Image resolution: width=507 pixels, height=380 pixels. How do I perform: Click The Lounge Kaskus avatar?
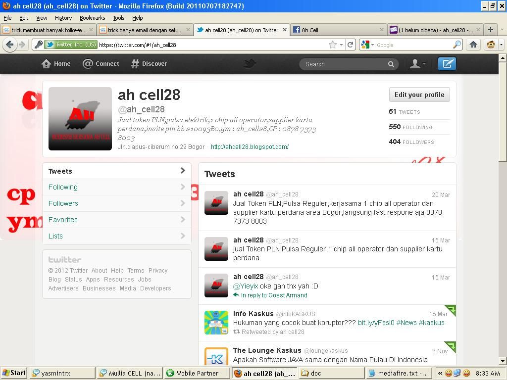coord(216,356)
